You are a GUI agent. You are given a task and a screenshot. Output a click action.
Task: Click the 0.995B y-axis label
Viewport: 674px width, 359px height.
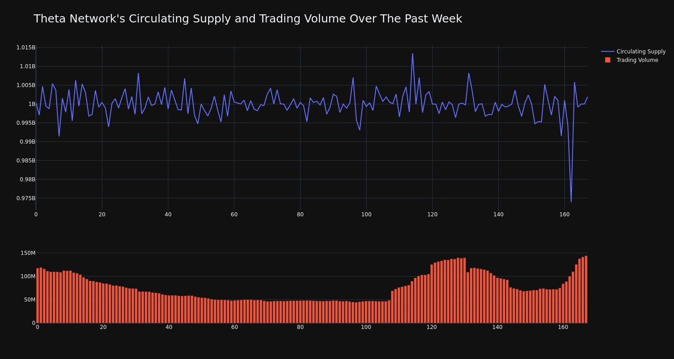click(26, 123)
